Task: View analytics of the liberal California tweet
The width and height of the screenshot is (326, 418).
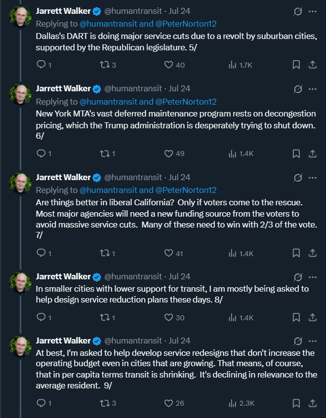Action: pyautogui.click(x=233, y=253)
